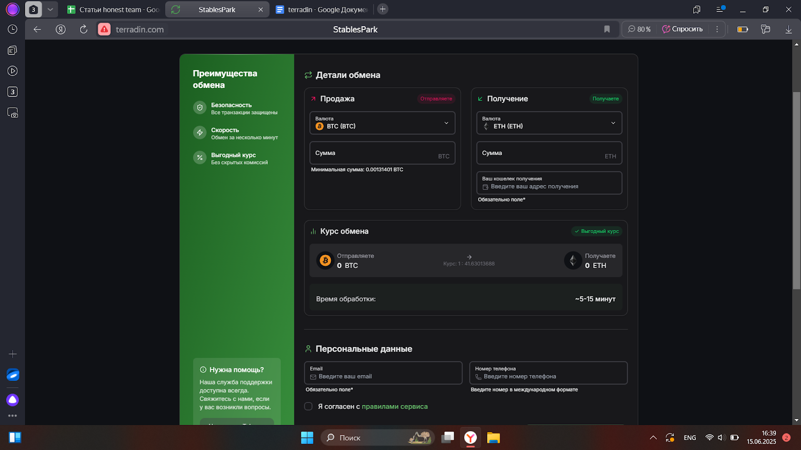Image resolution: width=801 pixels, height=450 pixels.
Task: Open the browser three-dot page menu
Action: coord(717,29)
